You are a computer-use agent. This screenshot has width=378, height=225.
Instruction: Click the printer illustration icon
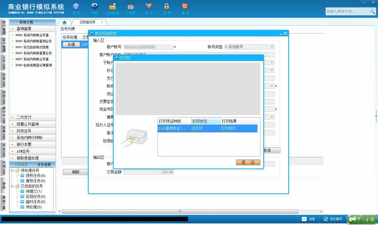coord(135,138)
